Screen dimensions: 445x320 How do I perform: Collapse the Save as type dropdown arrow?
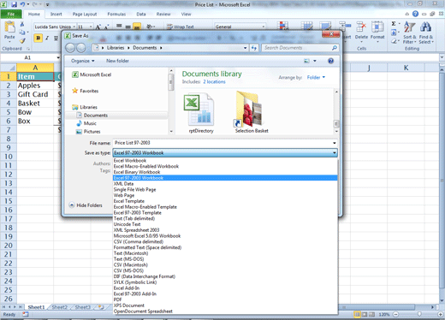334,153
